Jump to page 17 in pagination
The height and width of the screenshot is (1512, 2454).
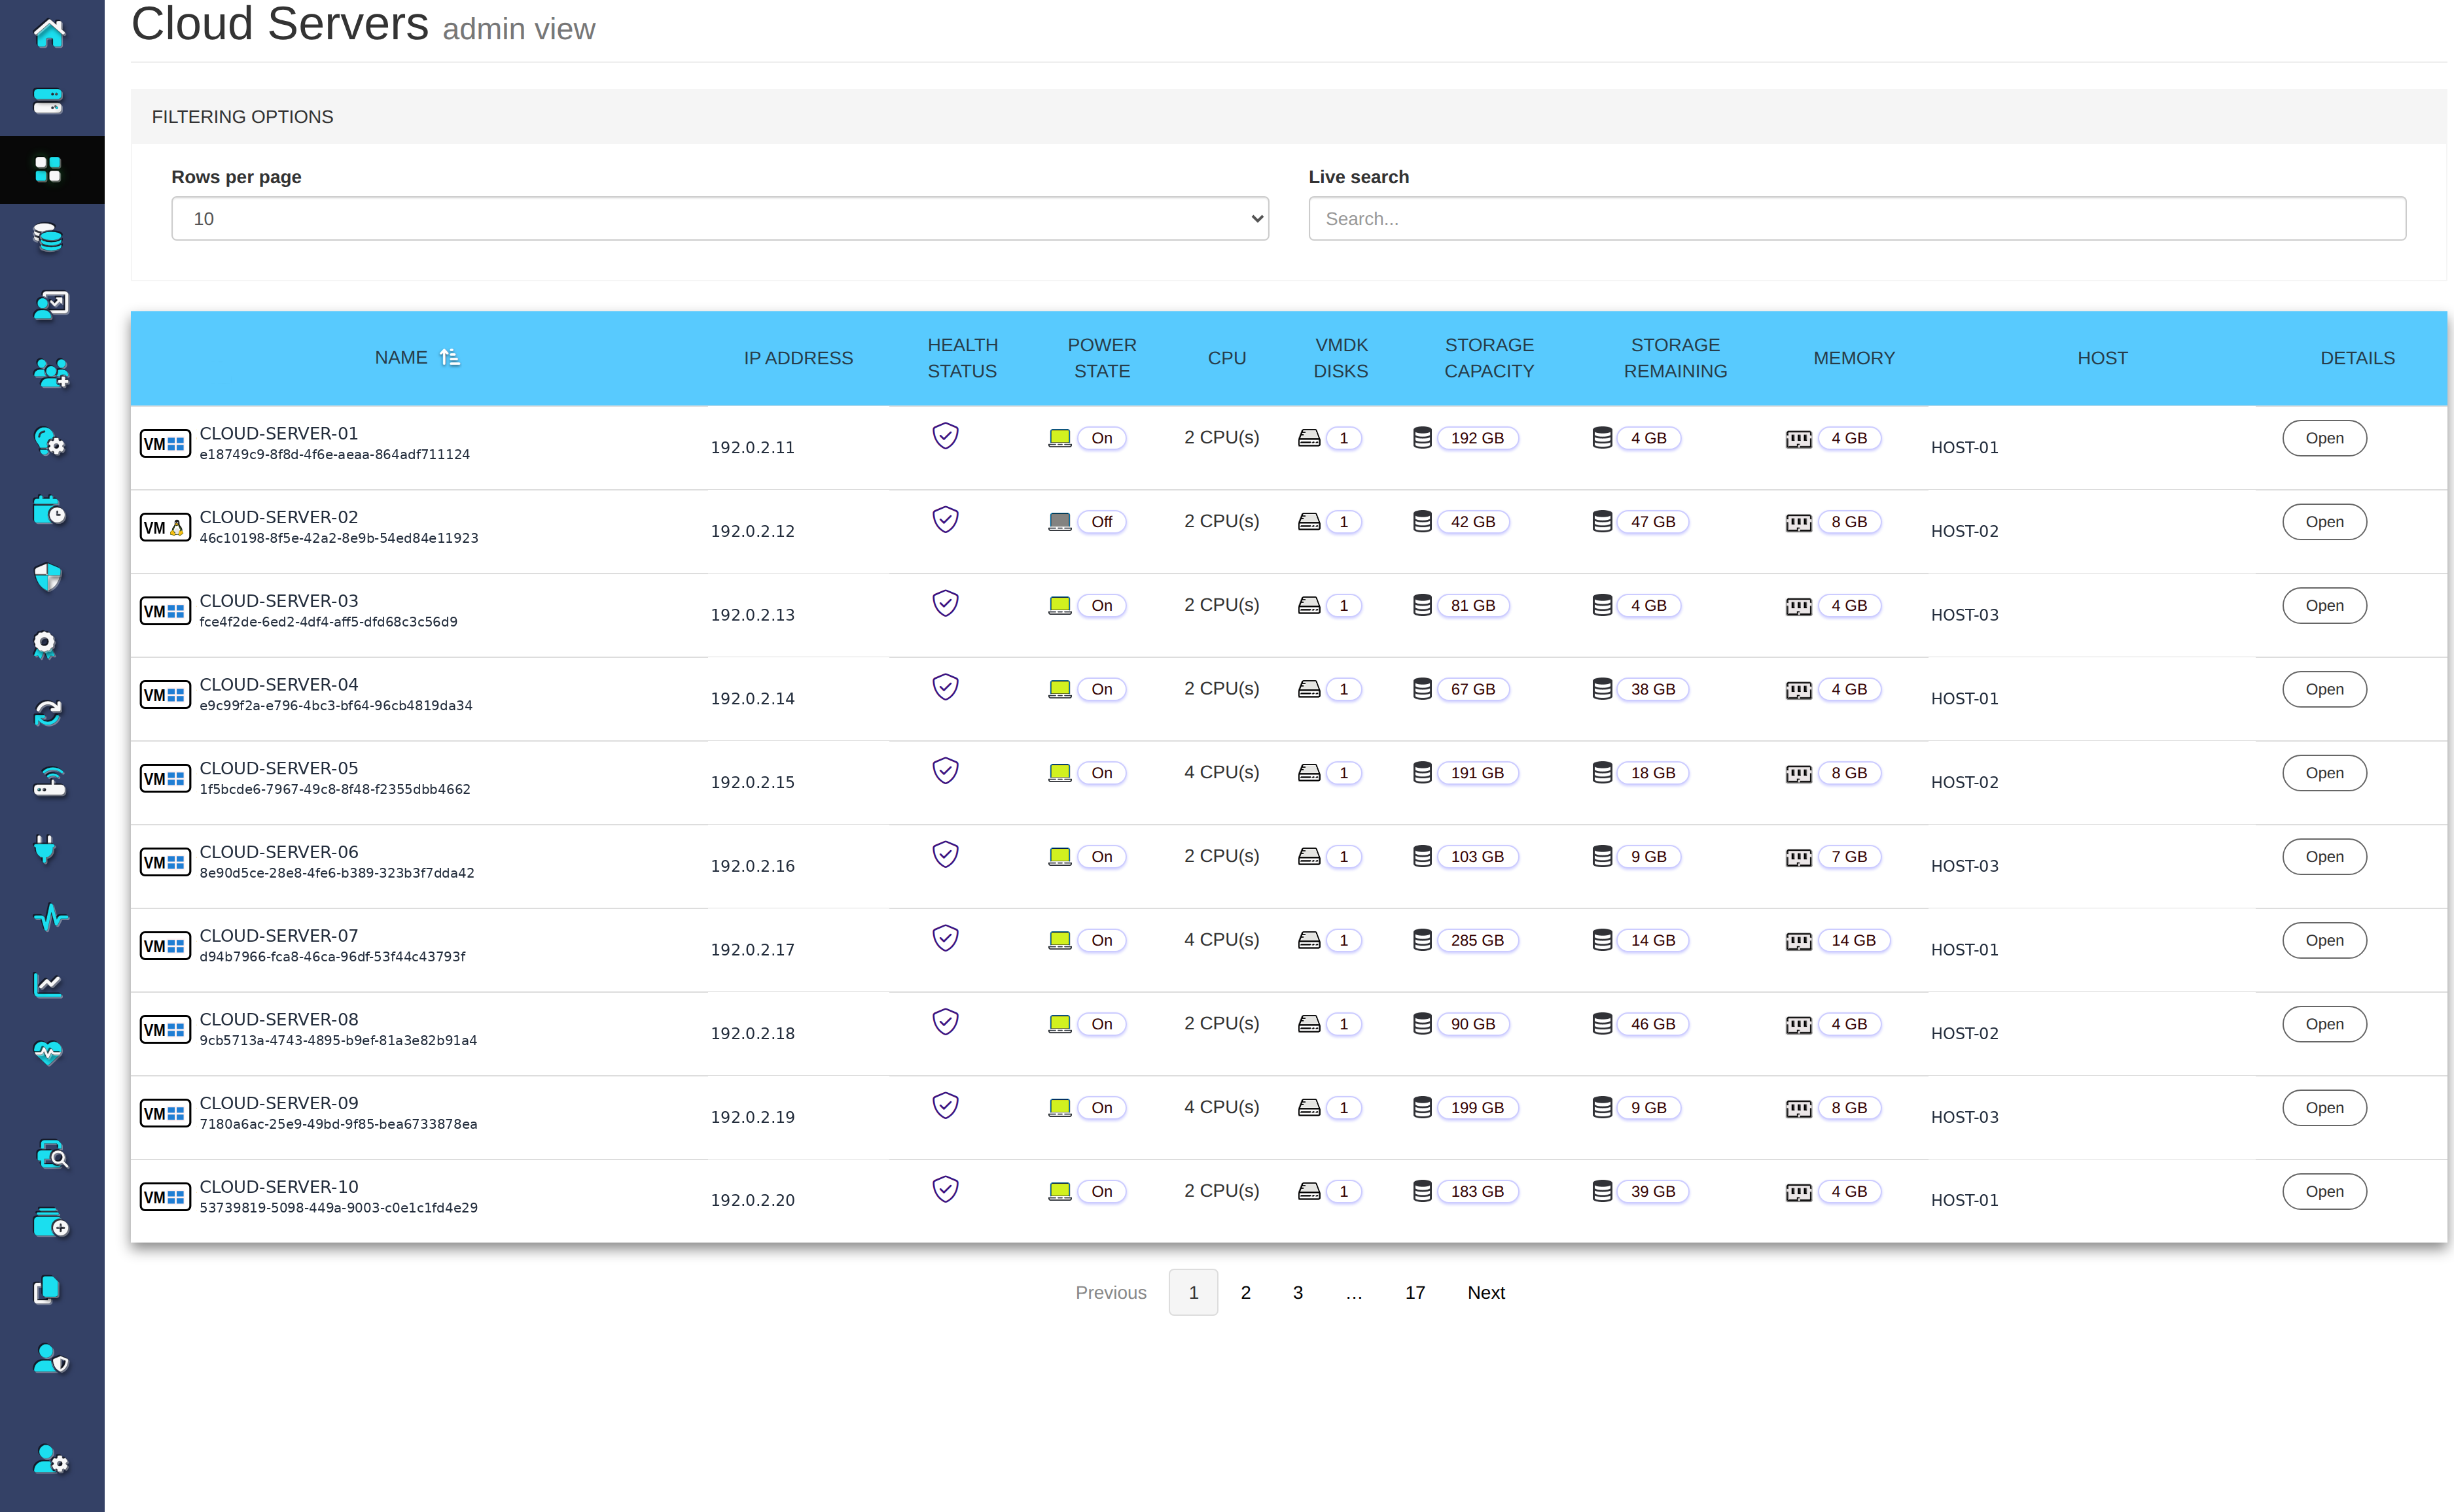(1415, 1292)
